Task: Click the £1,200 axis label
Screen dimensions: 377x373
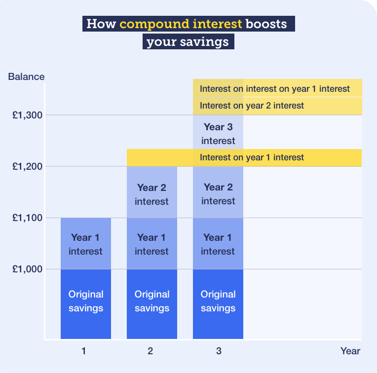Action: click(28, 166)
